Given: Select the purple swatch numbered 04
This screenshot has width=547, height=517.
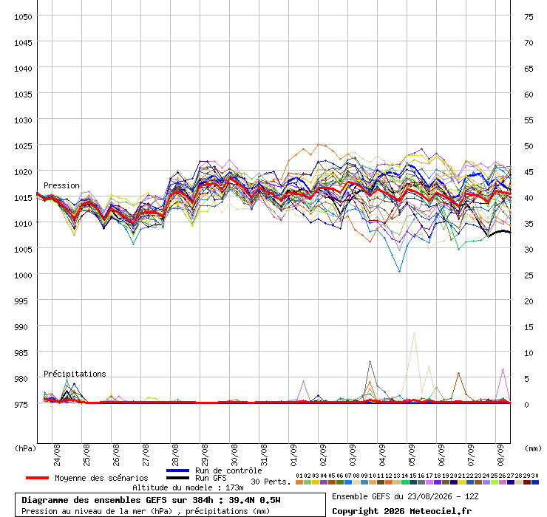Looking at the screenshot, I should 323,482.
